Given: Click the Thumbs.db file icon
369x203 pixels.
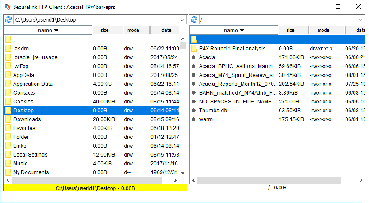Looking at the screenshot, I should (194, 111).
